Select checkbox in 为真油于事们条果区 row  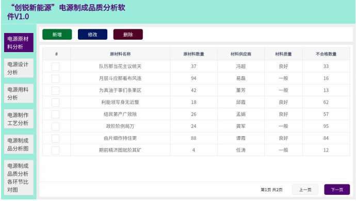tap(56, 90)
